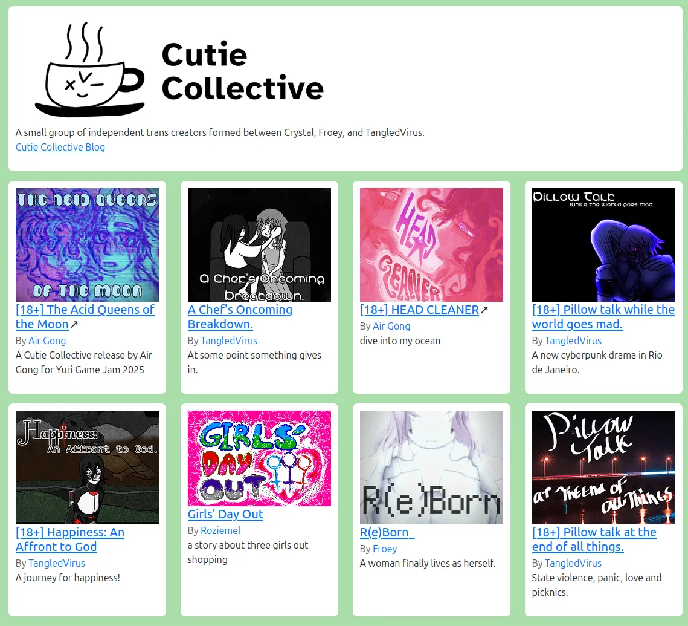Open the Pillow talk at the end title link
The height and width of the screenshot is (626, 688).
pyautogui.click(x=594, y=540)
